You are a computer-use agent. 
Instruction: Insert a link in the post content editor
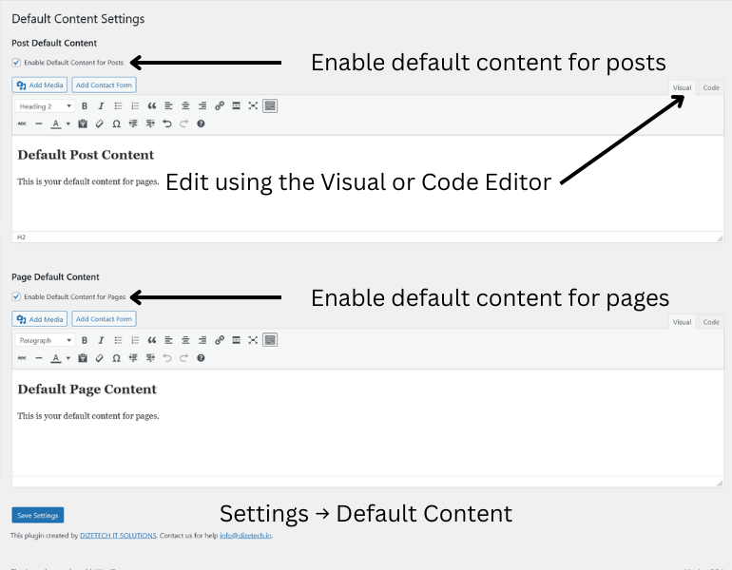tap(220, 105)
